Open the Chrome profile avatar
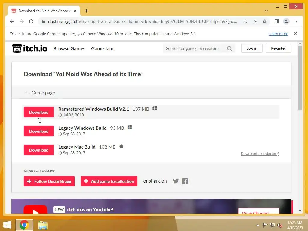The height and width of the screenshot is (231, 308). (x=286, y=21)
